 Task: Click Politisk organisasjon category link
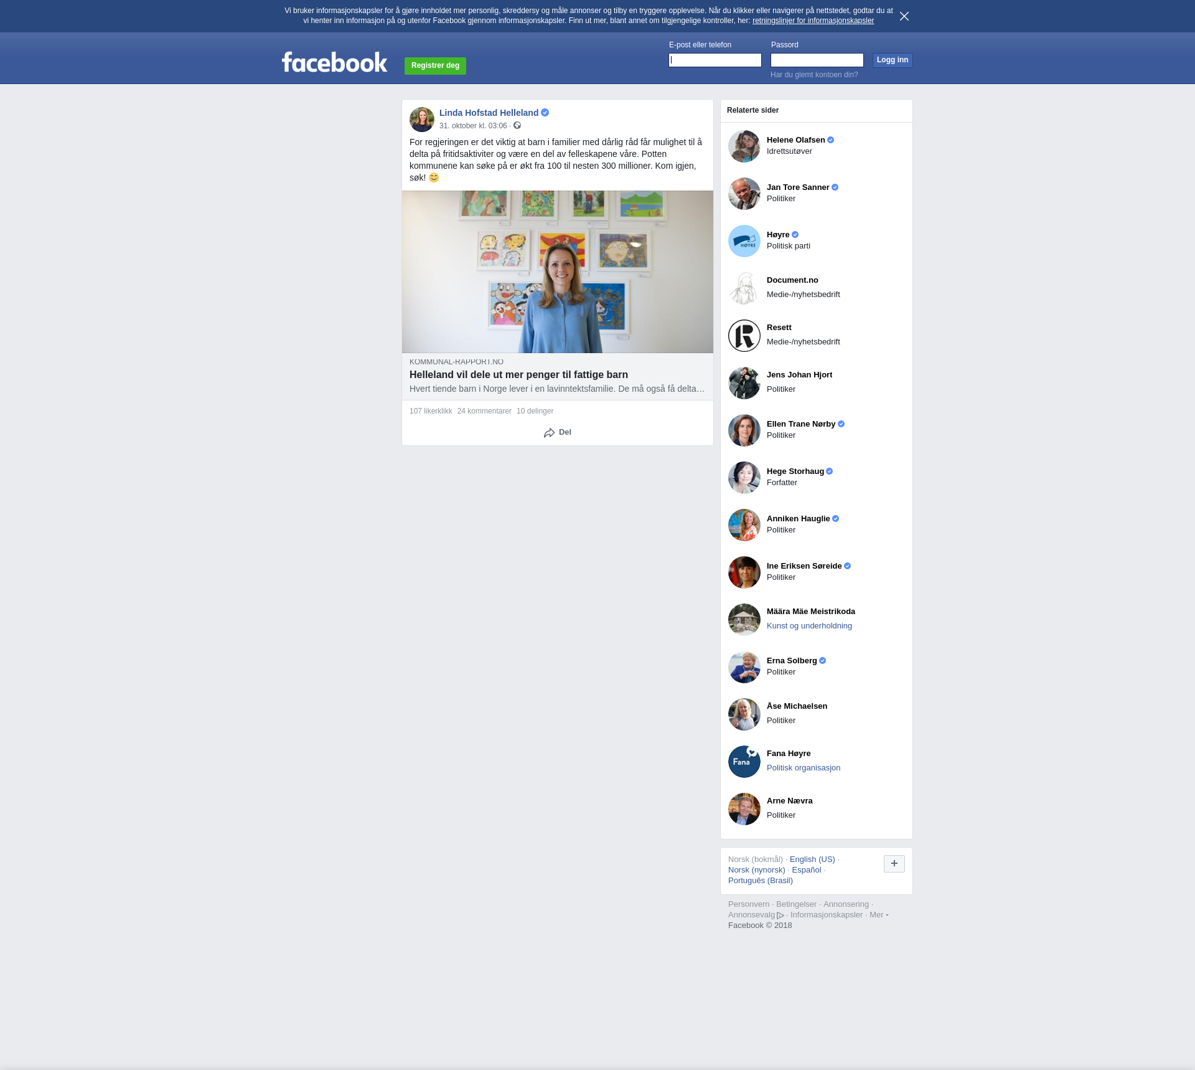click(804, 768)
